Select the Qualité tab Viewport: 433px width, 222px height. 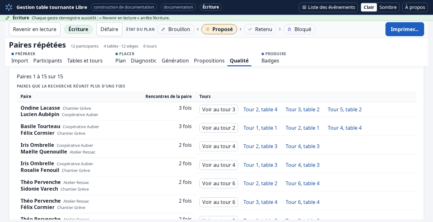239,61
